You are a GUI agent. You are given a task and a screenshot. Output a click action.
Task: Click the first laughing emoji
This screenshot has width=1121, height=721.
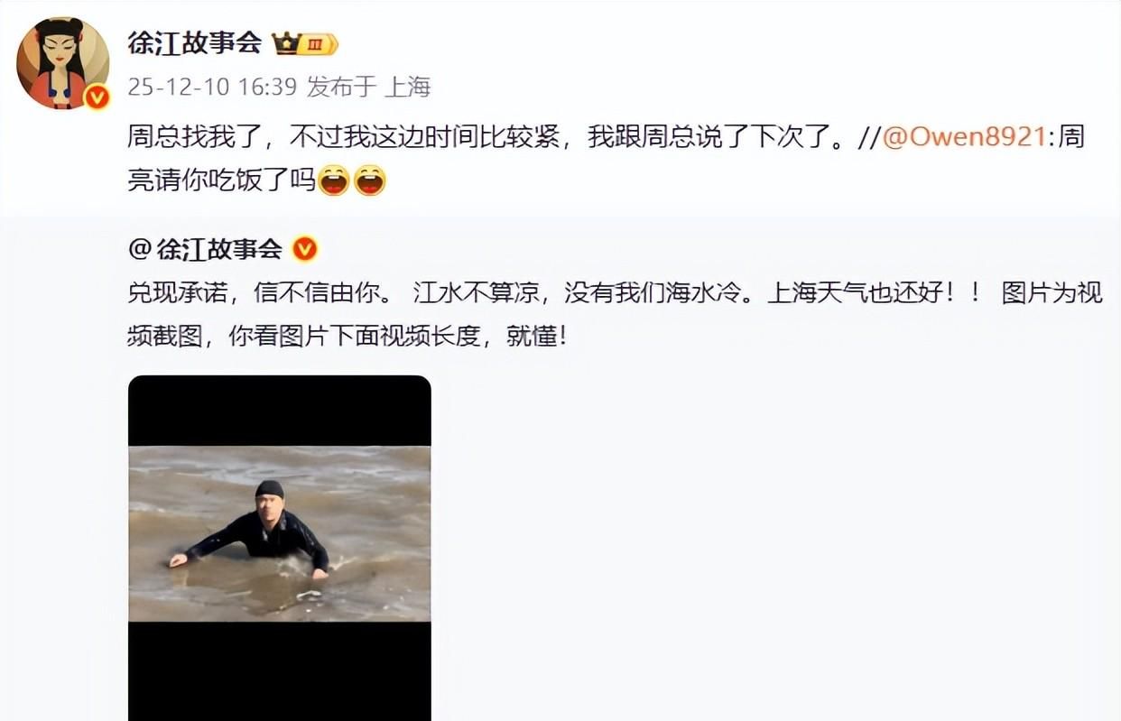click(334, 180)
